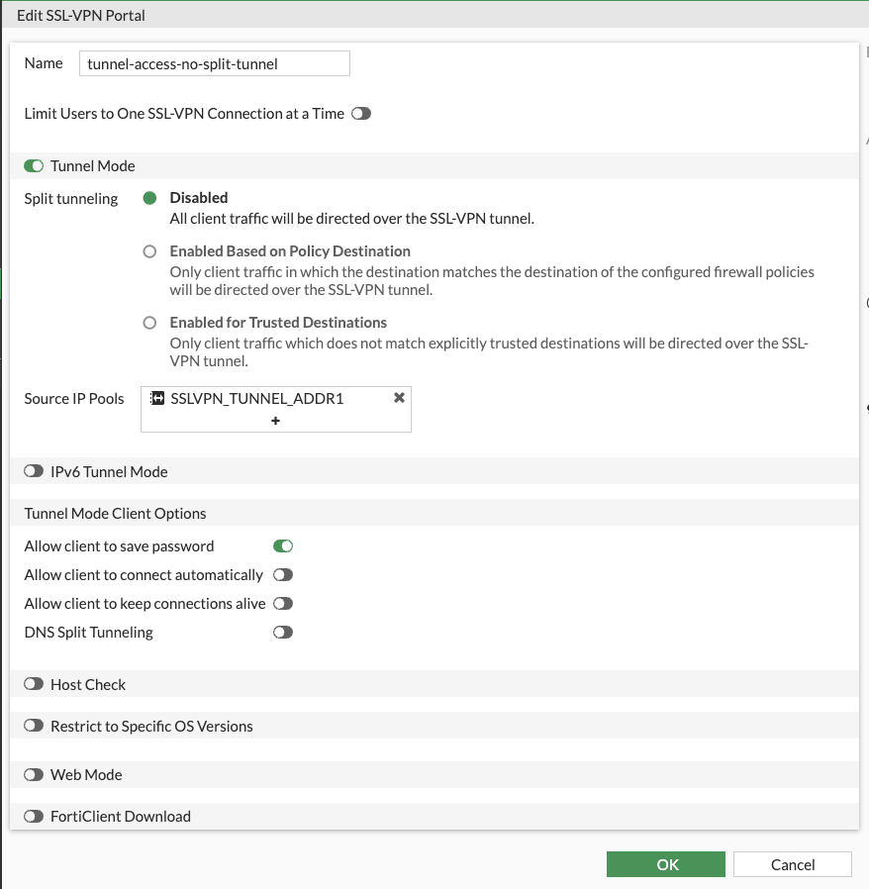Enable Limit Users to One SSL-VPN Connection
Image resolution: width=869 pixels, height=889 pixels.
pos(361,114)
